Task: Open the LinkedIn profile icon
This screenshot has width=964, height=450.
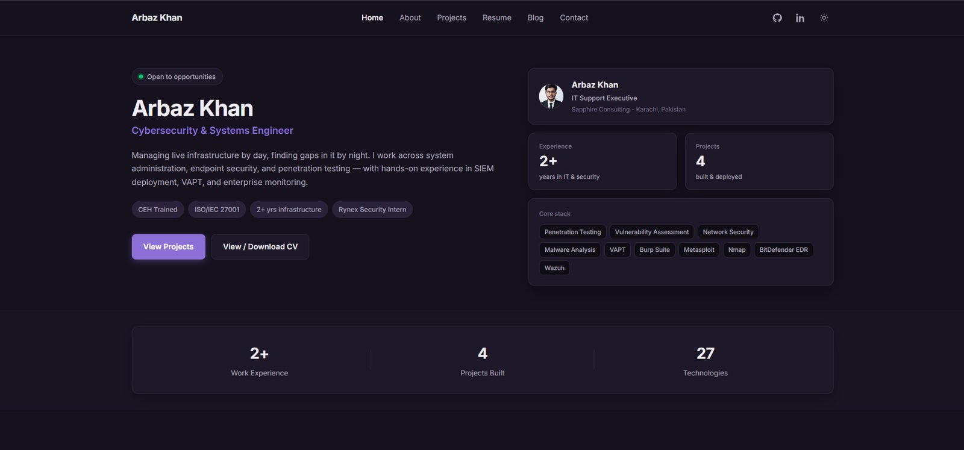Action: pyautogui.click(x=800, y=18)
